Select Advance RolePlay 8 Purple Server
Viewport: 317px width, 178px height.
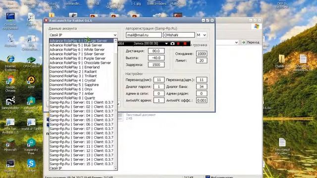(x=81, y=58)
